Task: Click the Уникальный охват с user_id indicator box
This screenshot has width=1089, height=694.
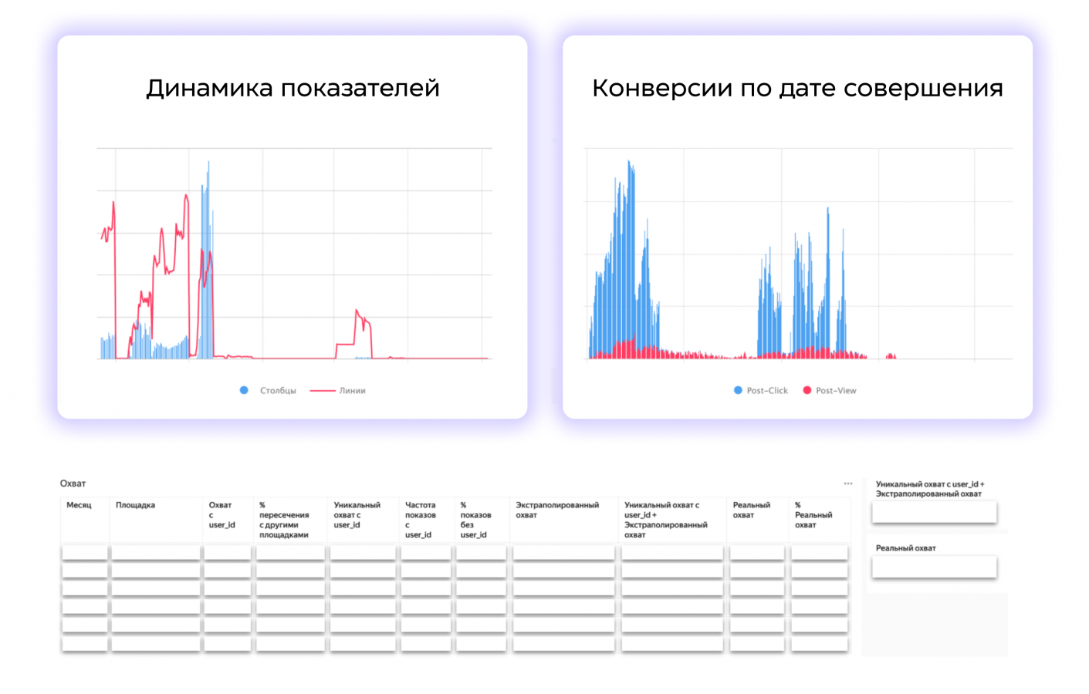Action: click(934, 511)
